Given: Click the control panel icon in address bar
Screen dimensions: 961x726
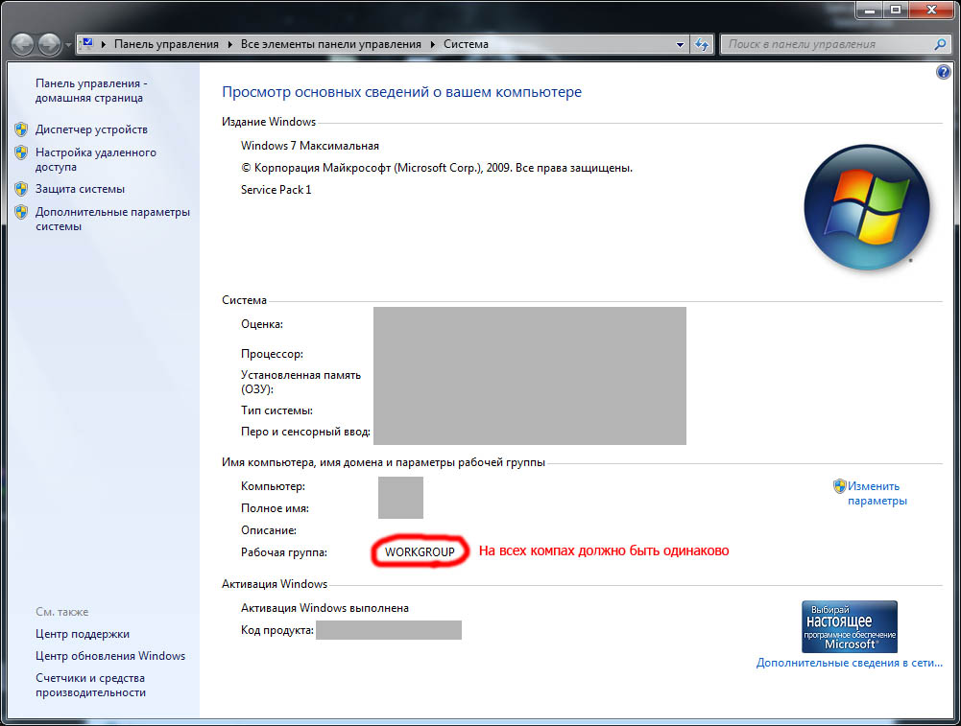Looking at the screenshot, I should click(x=87, y=44).
